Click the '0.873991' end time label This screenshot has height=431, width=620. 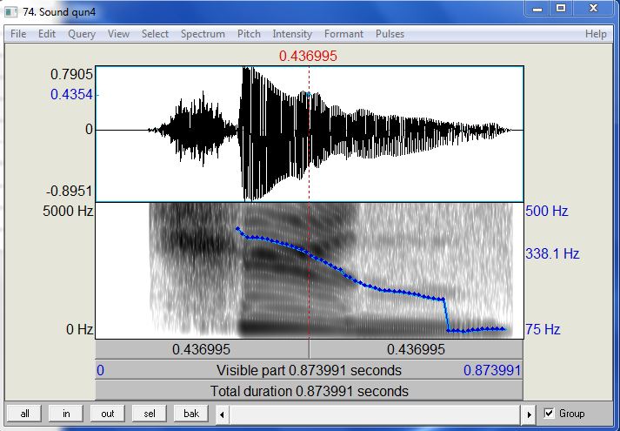pos(492,370)
